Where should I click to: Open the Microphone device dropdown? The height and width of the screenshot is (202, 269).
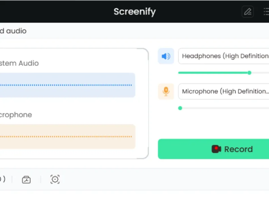click(x=224, y=91)
